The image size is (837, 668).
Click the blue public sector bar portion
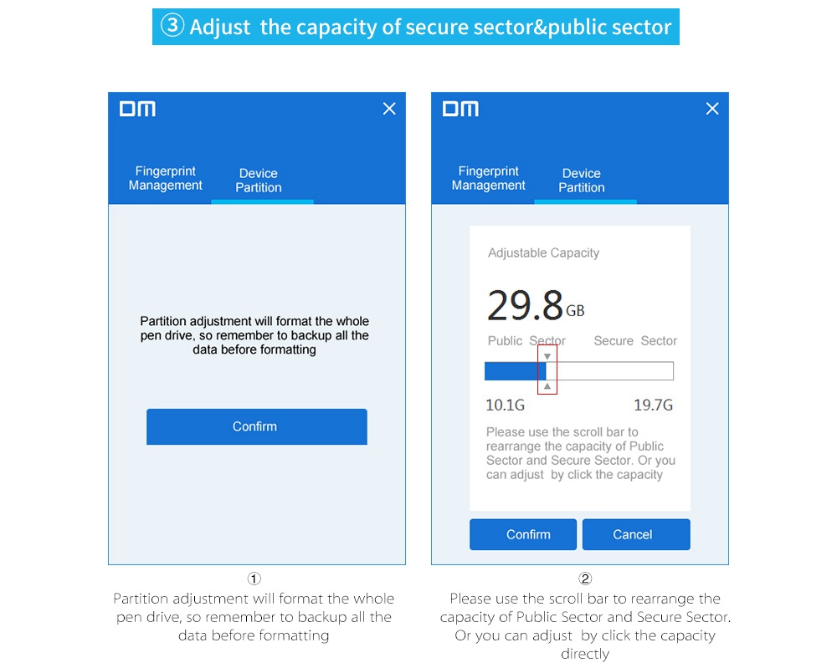coord(512,371)
